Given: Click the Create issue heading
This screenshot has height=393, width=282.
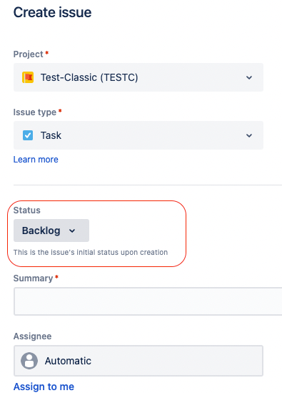Looking at the screenshot, I should tap(53, 12).
